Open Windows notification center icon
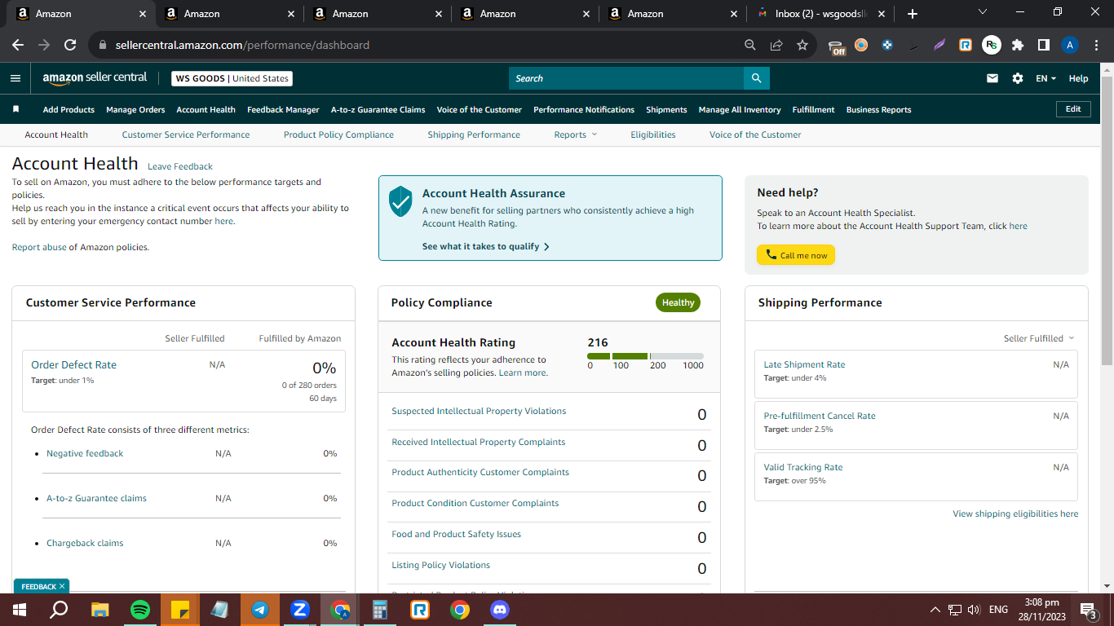This screenshot has width=1114, height=626. click(x=1088, y=610)
